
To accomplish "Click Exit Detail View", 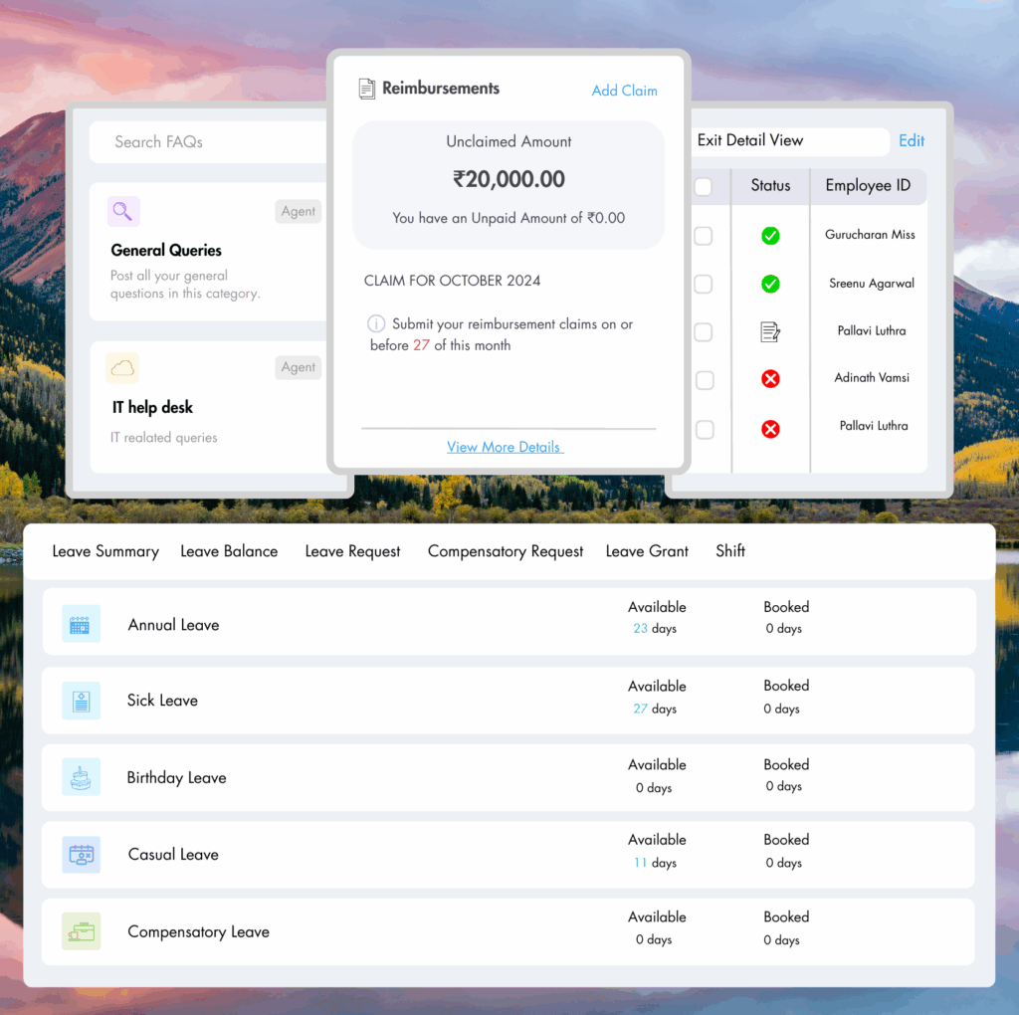I will point(750,140).
